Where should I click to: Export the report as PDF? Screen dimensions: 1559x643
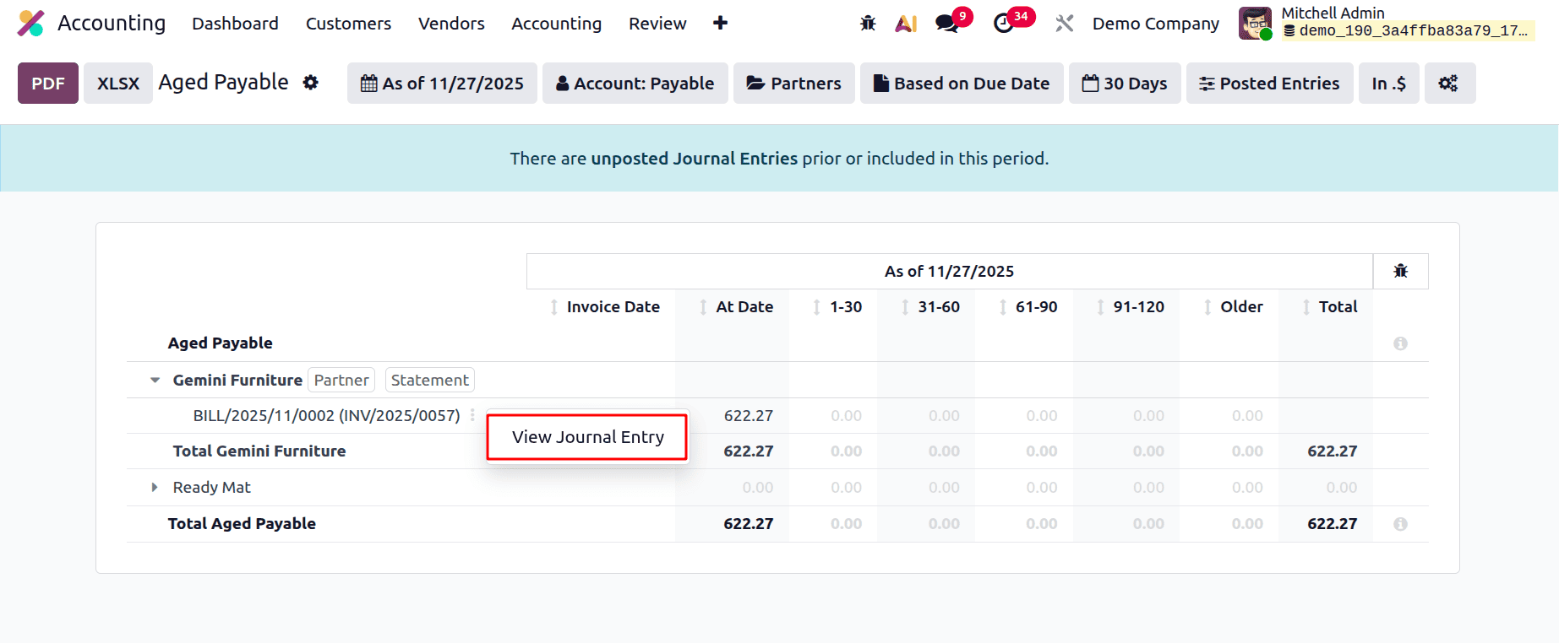point(48,83)
